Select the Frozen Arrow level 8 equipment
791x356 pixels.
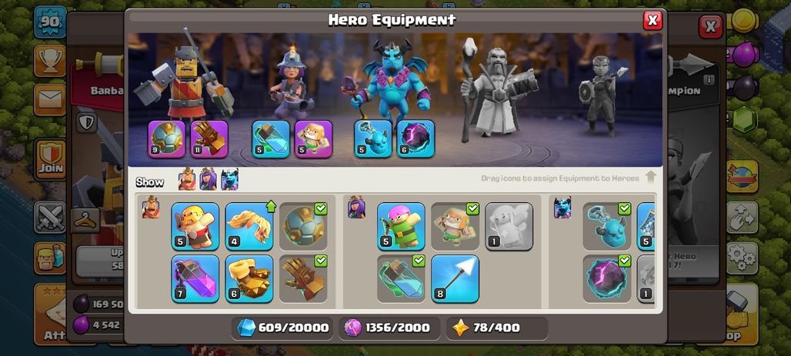(455, 278)
